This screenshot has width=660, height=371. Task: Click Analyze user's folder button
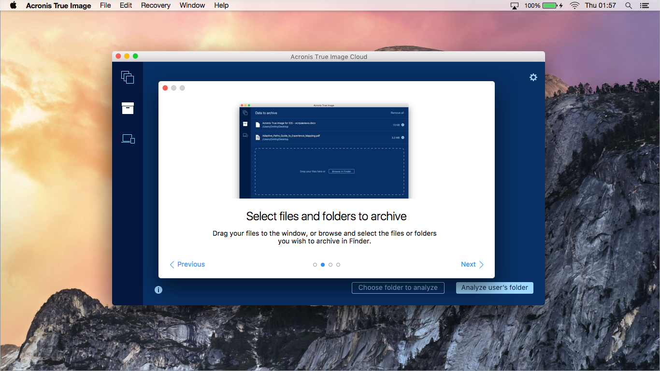tap(495, 287)
